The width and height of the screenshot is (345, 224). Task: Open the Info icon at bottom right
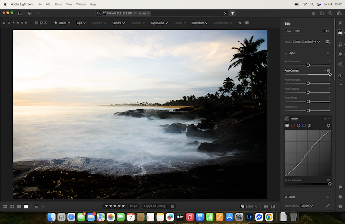click(x=340, y=206)
